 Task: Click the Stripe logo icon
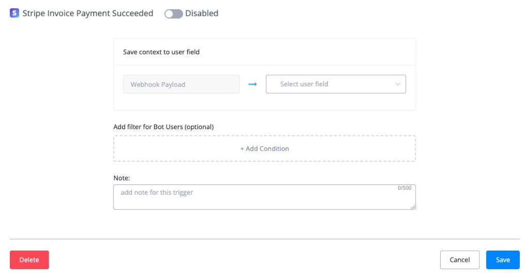[x=14, y=13]
